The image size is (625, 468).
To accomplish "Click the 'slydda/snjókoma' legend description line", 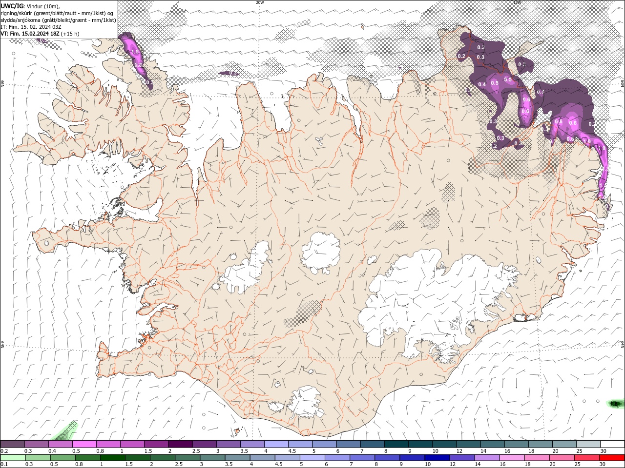I will 58,20.
